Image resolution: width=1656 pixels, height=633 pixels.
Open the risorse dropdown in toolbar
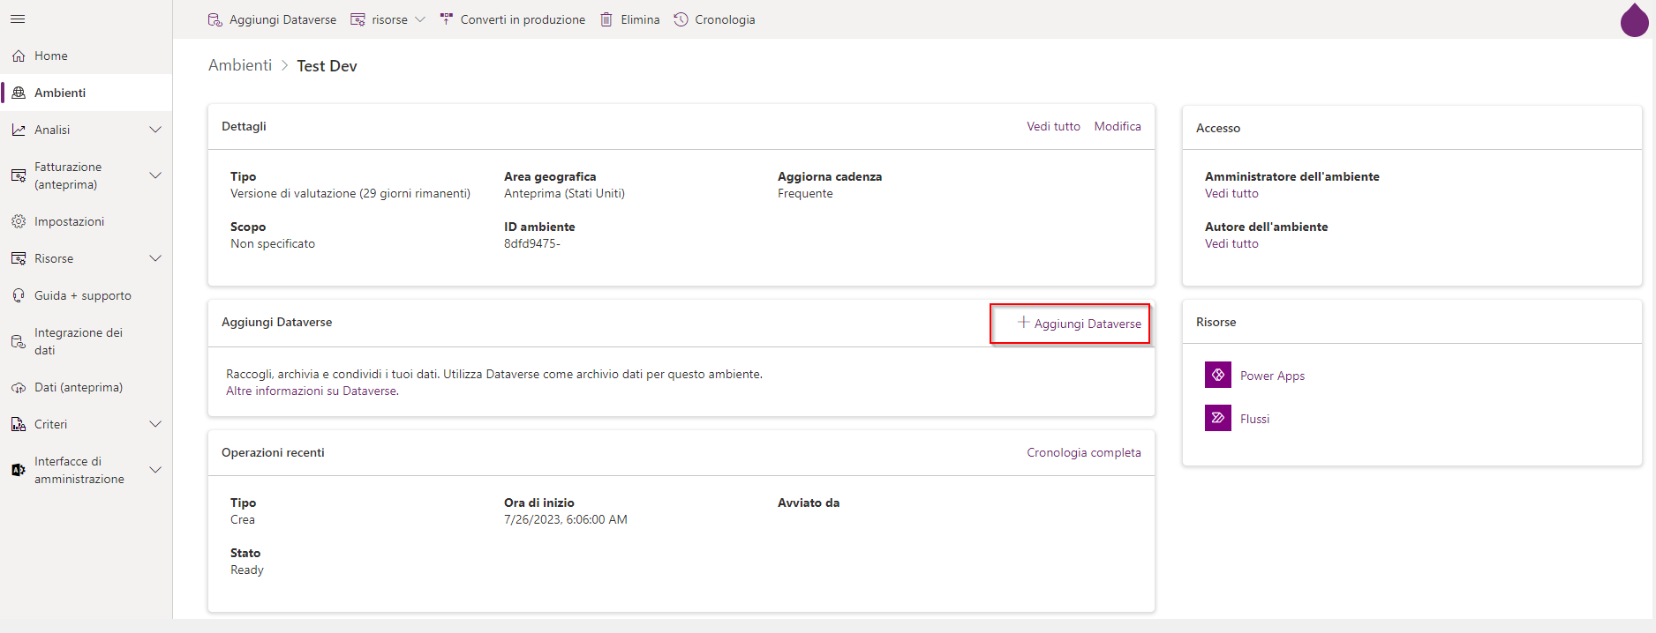point(388,19)
